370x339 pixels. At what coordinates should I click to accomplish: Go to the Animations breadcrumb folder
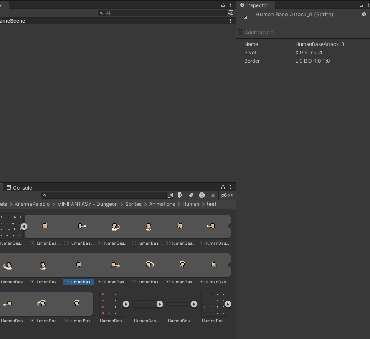[162, 204]
